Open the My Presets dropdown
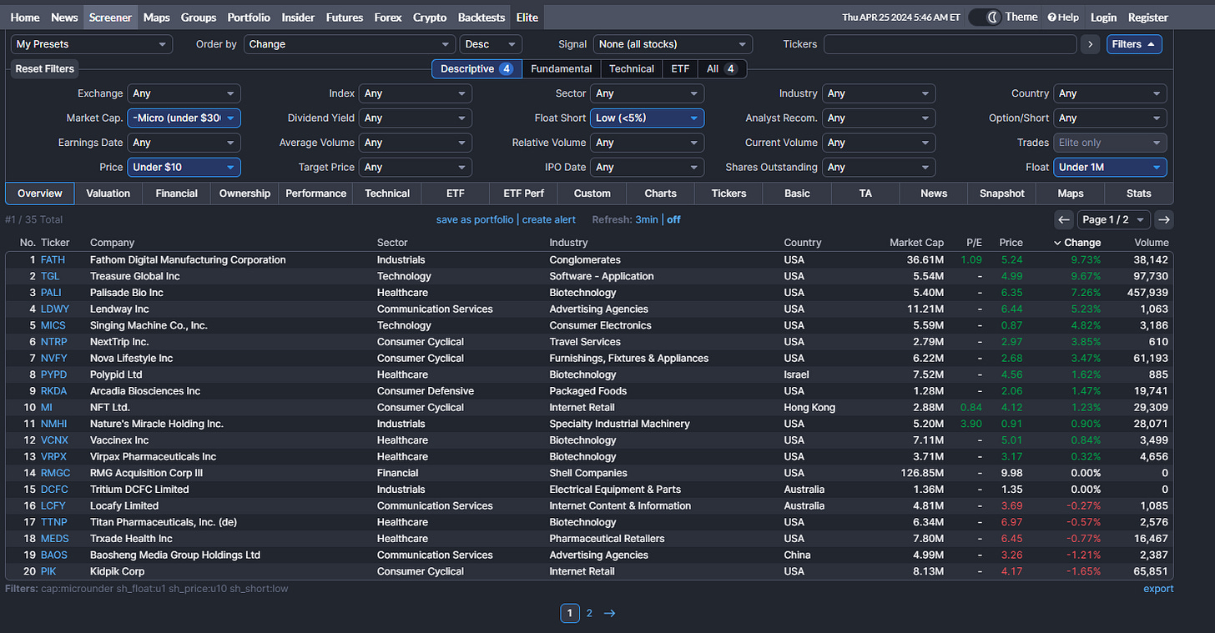The width and height of the screenshot is (1215, 633). pyautogui.click(x=92, y=44)
